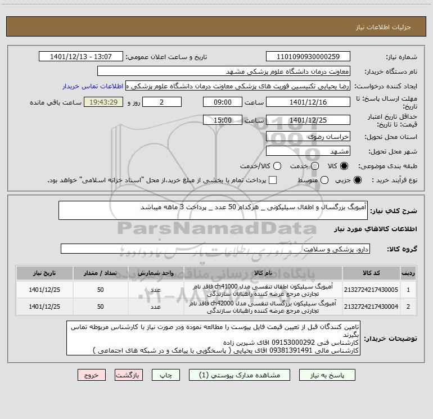Viewport: 433px width, 419px height.
Task: Click quantity 50 in row 1
Action: pos(101,290)
